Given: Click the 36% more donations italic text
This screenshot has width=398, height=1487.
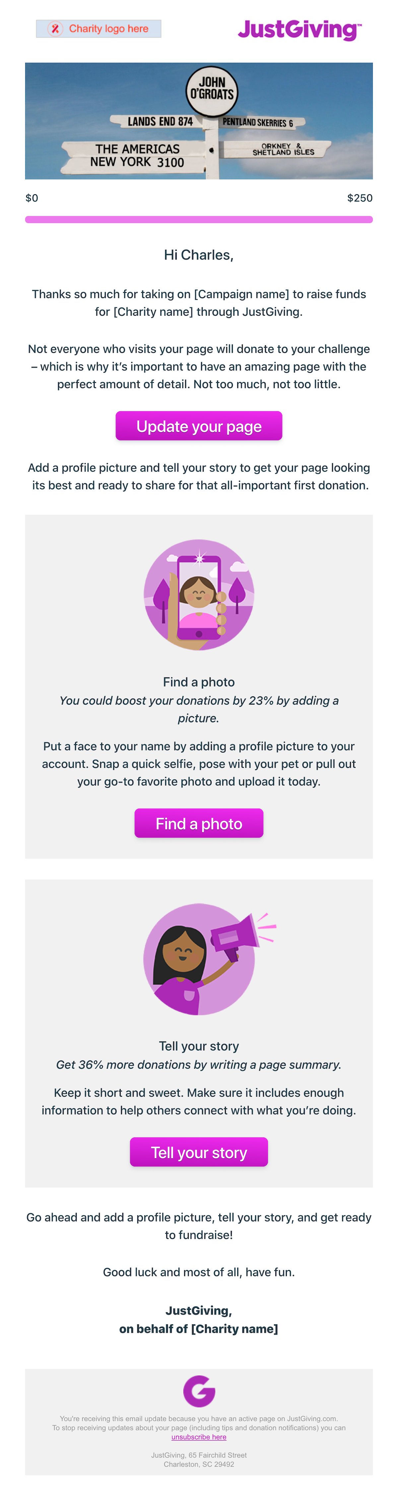Looking at the screenshot, I should coord(199,1064).
